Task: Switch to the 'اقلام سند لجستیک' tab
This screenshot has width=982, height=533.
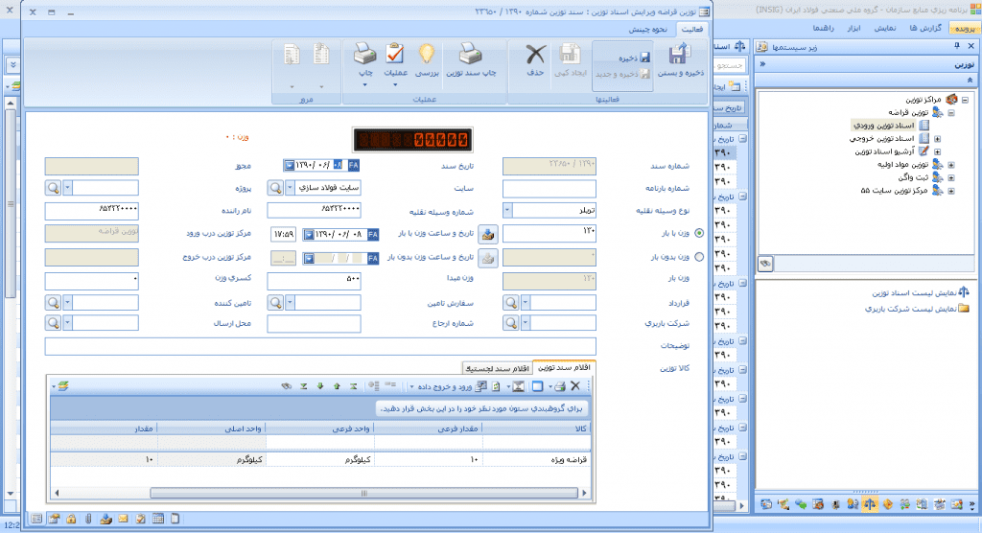Action: pyautogui.click(x=496, y=368)
